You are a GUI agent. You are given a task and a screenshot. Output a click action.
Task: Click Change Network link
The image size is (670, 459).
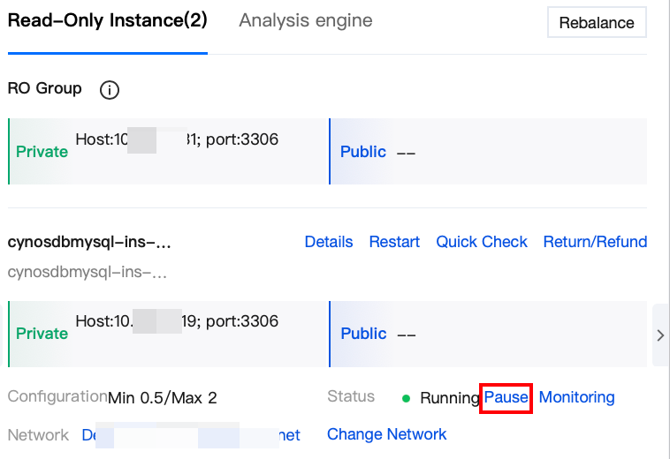pyautogui.click(x=386, y=434)
